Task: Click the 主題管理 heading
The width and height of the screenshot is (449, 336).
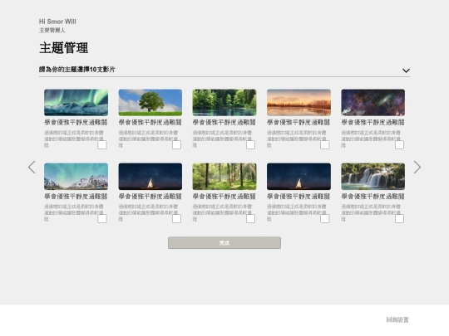Action: click(63, 48)
